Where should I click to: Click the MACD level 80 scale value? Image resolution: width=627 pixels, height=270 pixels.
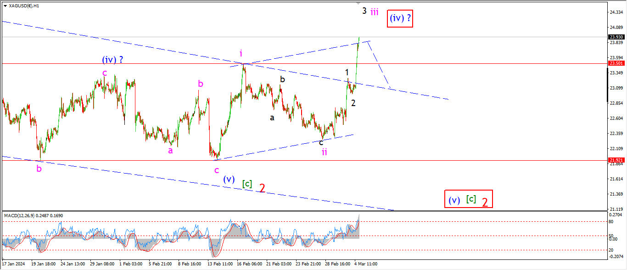pyautogui.click(x=612, y=221)
